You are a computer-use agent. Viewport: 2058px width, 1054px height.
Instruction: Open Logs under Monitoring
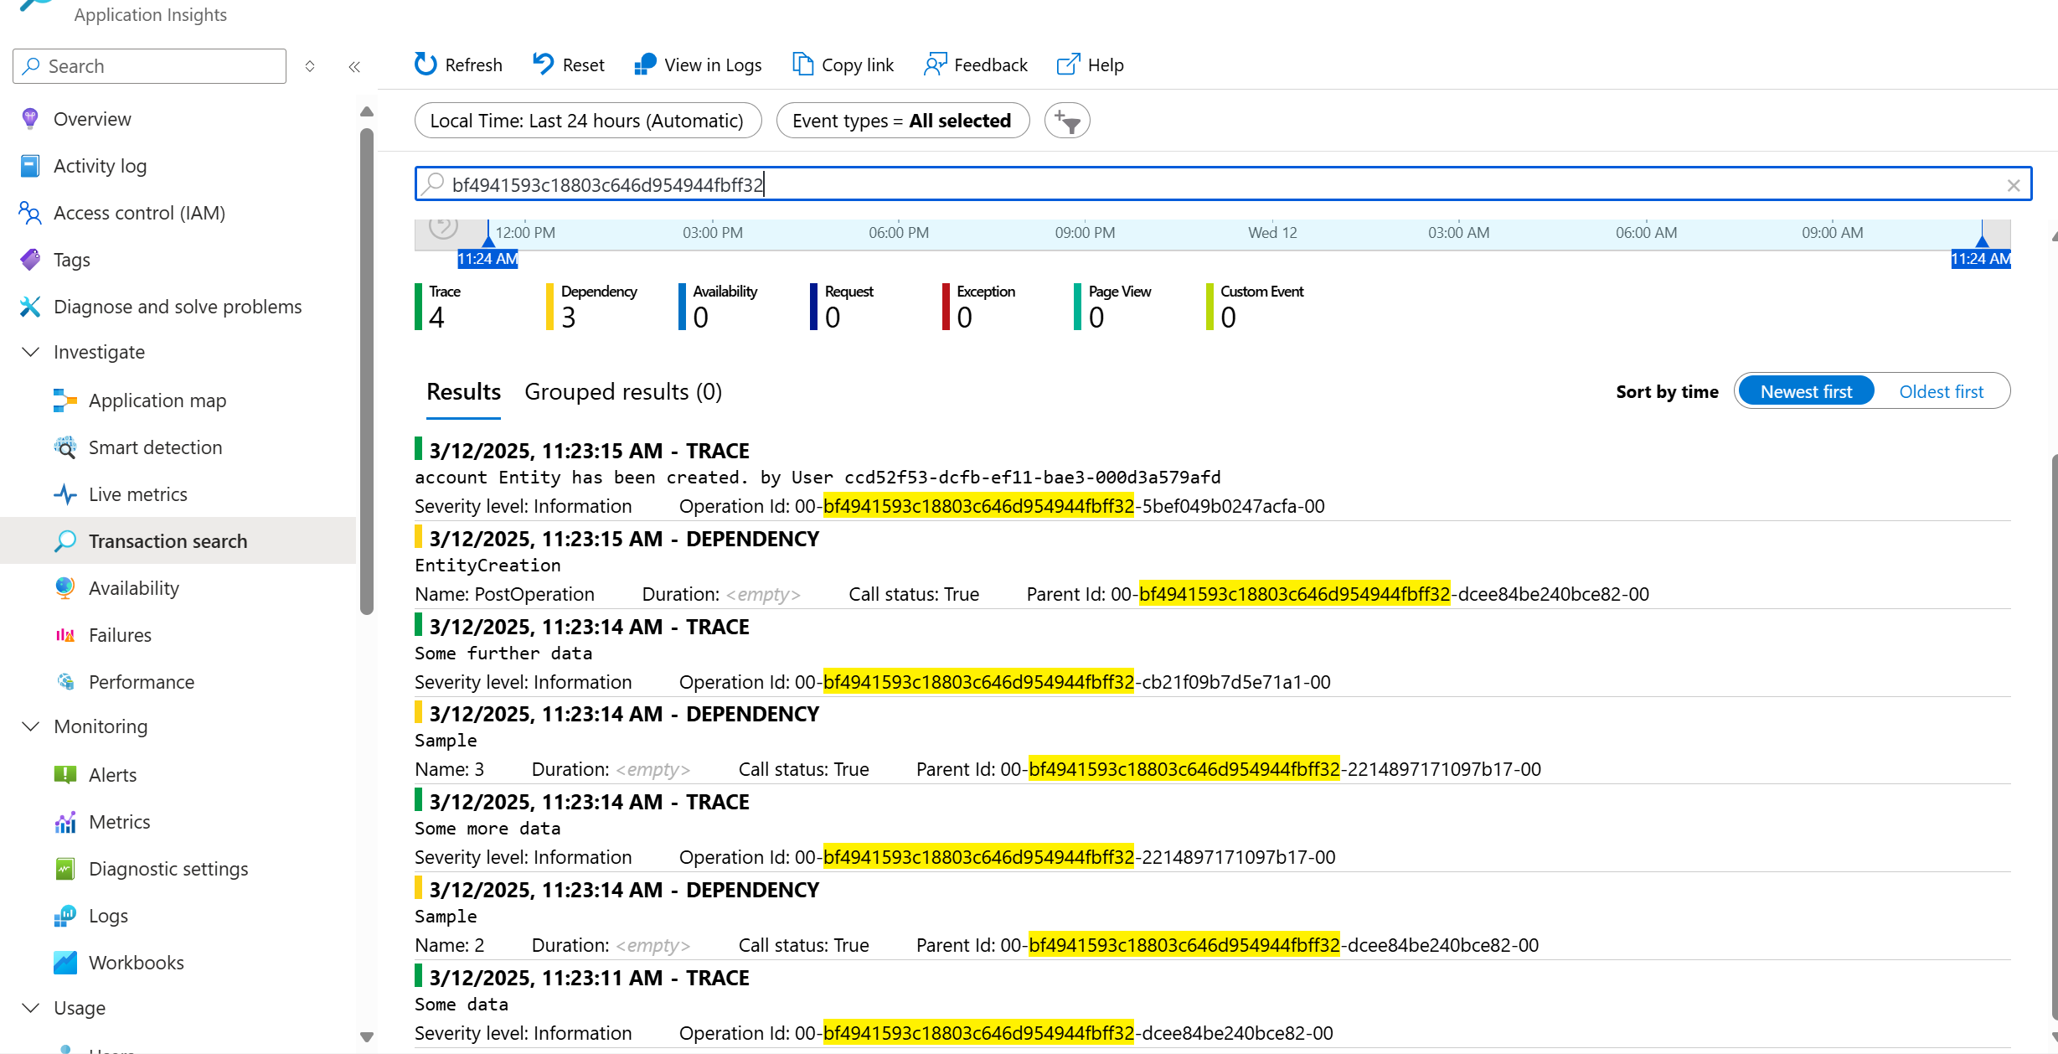coord(108,916)
